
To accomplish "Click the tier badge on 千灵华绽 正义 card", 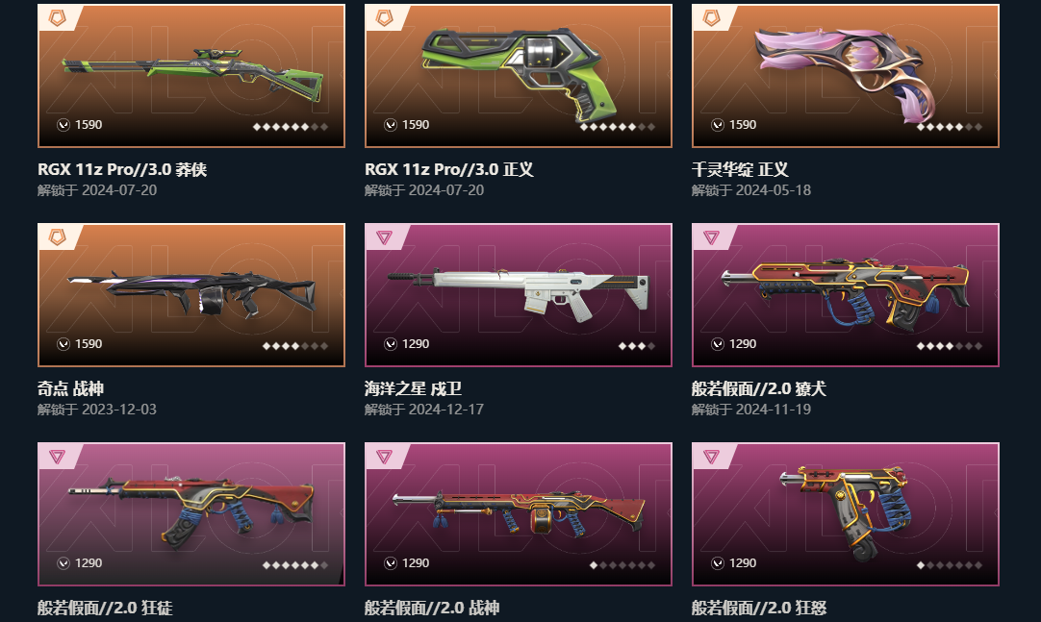I will (712, 18).
